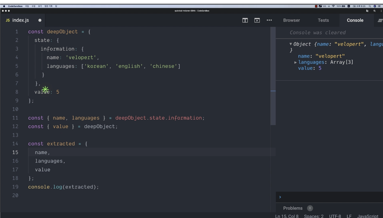Open the vertical three-dot window menu
Screen dimensions: 383x218
coord(381,11)
